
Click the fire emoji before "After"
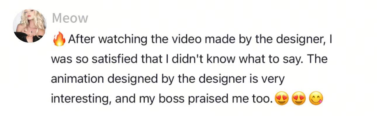[x=59, y=40]
